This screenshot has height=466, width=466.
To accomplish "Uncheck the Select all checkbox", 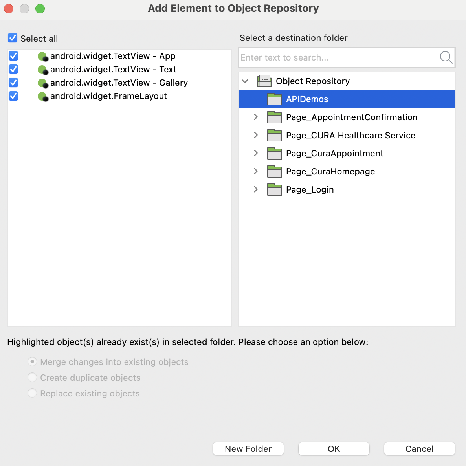I will (13, 38).
